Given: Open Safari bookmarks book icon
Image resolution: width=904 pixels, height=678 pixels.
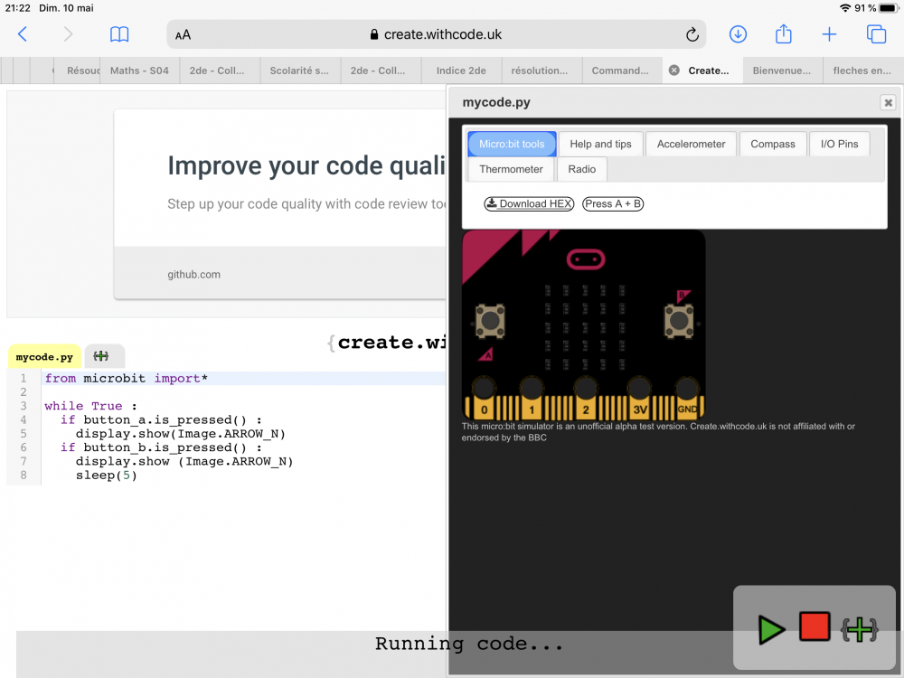Looking at the screenshot, I should [119, 34].
